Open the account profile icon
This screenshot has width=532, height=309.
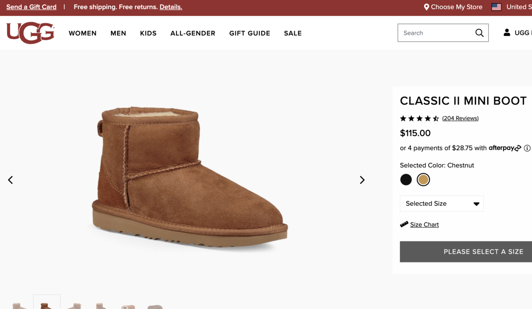[x=506, y=32]
